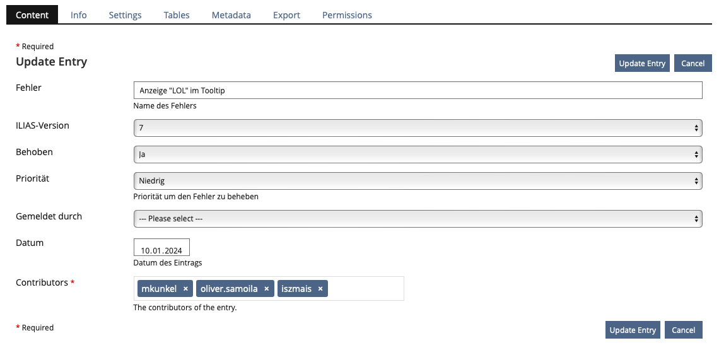
Task: Expand the Behoben select box
Action: (418, 154)
